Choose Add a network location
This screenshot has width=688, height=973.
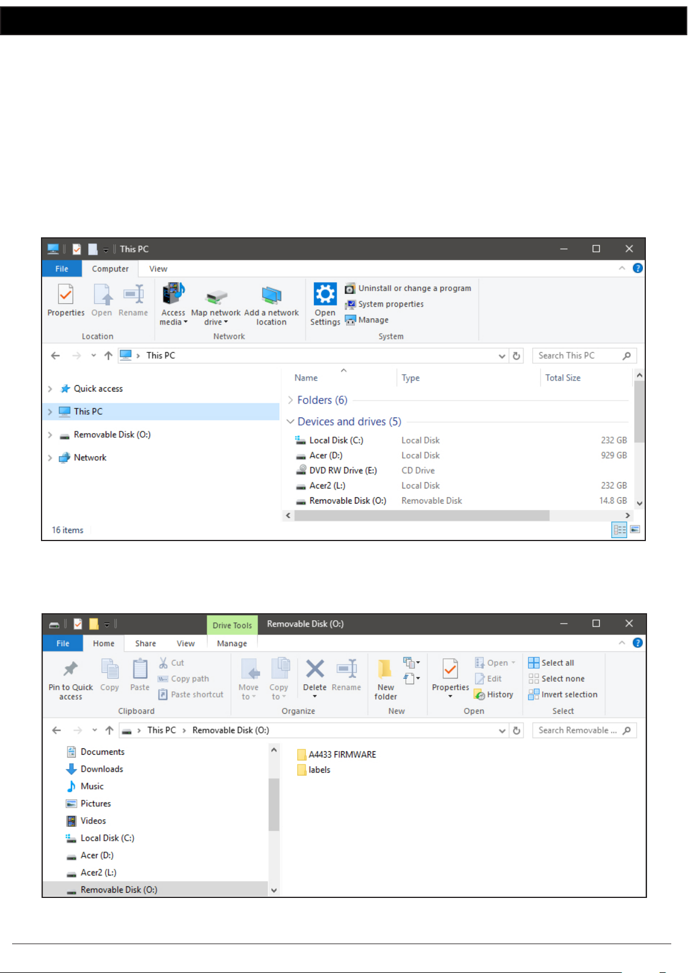[271, 304]
